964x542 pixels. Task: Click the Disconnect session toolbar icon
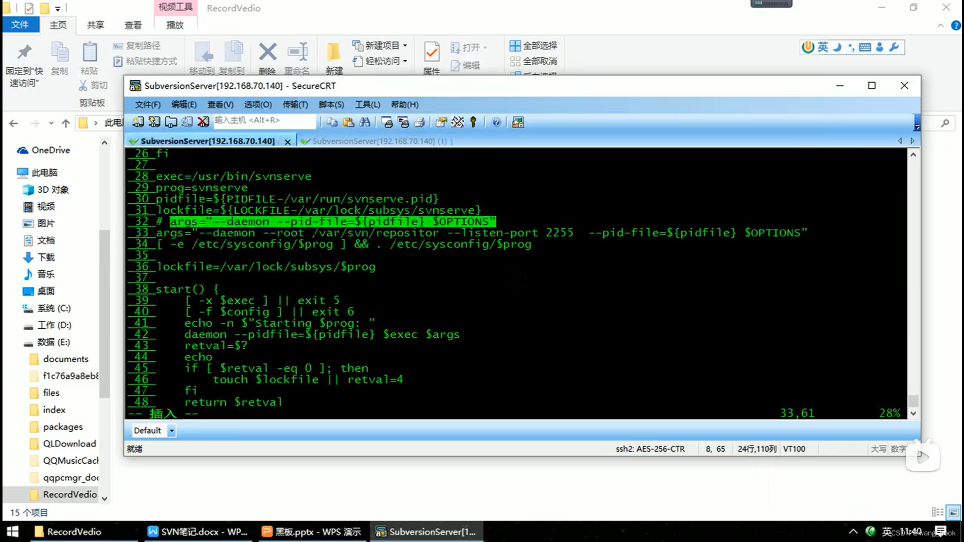(203, 122)
